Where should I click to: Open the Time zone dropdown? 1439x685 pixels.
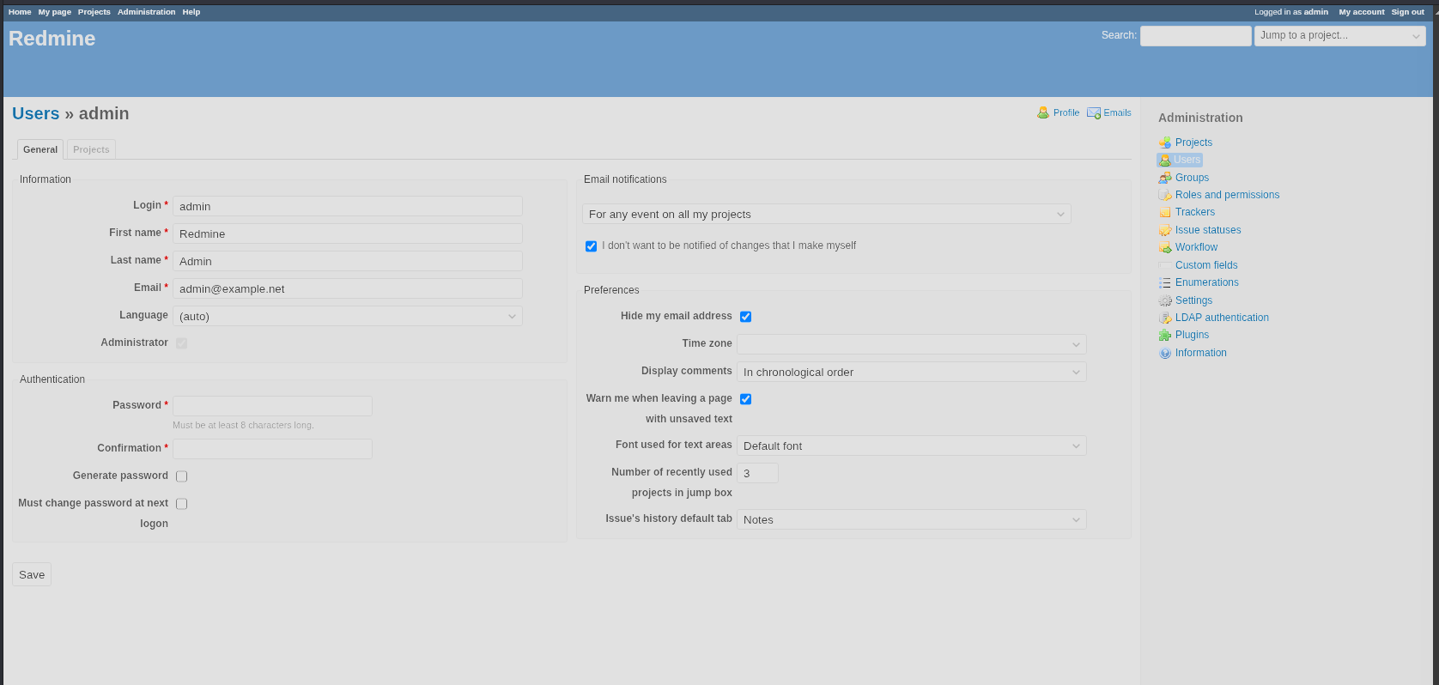[x=912, y=344]
